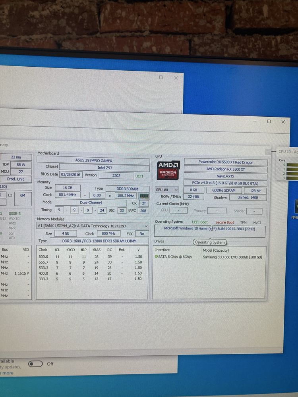Click the Model [Capacity] column header

click(x=216, y=250)
